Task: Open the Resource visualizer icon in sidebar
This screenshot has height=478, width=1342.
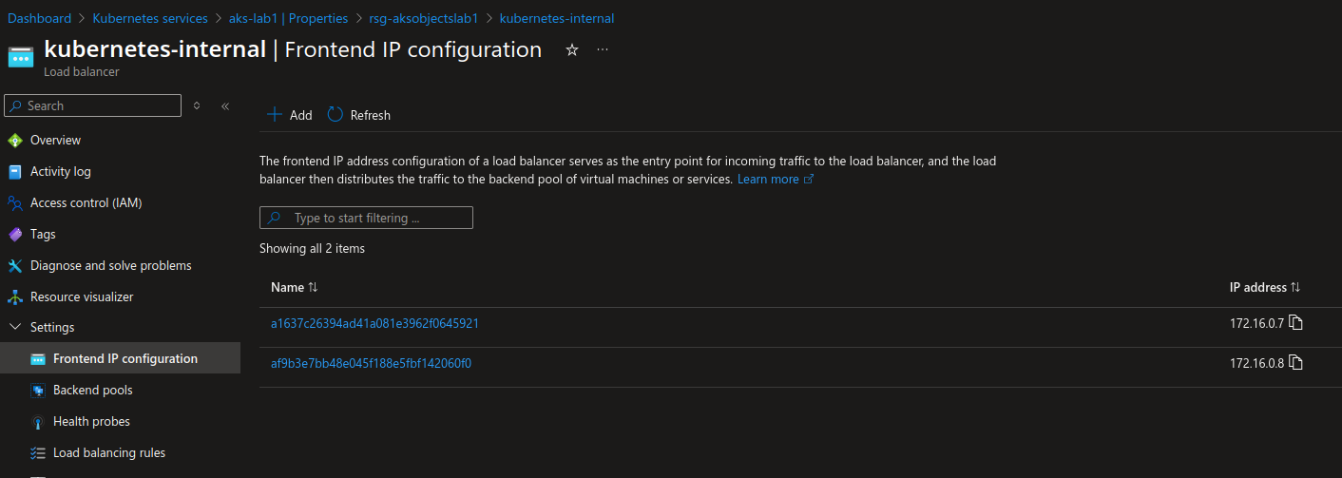Action: 14,297
